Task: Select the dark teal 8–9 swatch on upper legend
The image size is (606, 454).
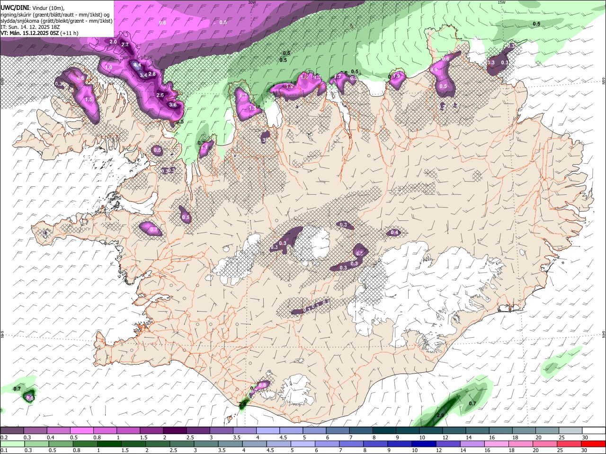Action: click(385, 431)
